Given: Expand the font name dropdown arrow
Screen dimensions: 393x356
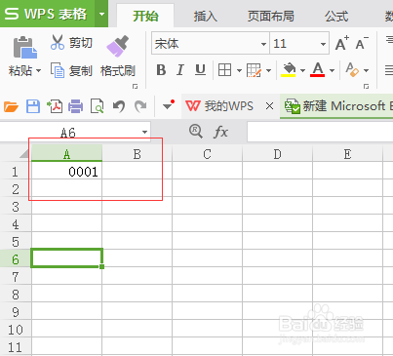Looking at the screenshot, I should (263, 44).
